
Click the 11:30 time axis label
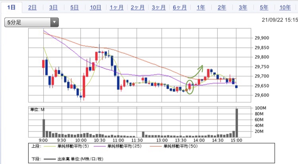pyautogui.click(x=137, y=141)
